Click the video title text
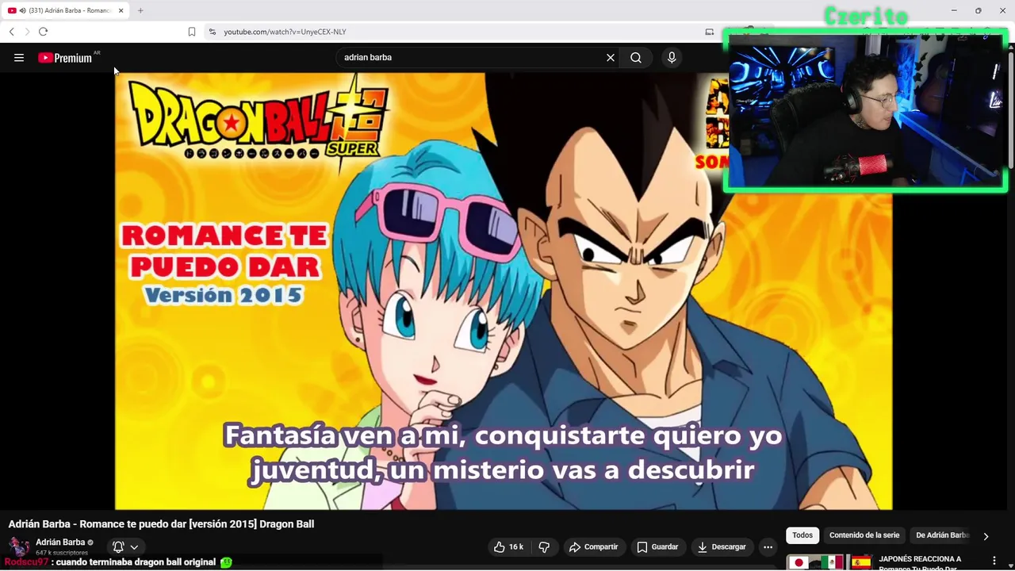Image resolution: width=1015 pixels, height=571 pixels. [161, 524]
